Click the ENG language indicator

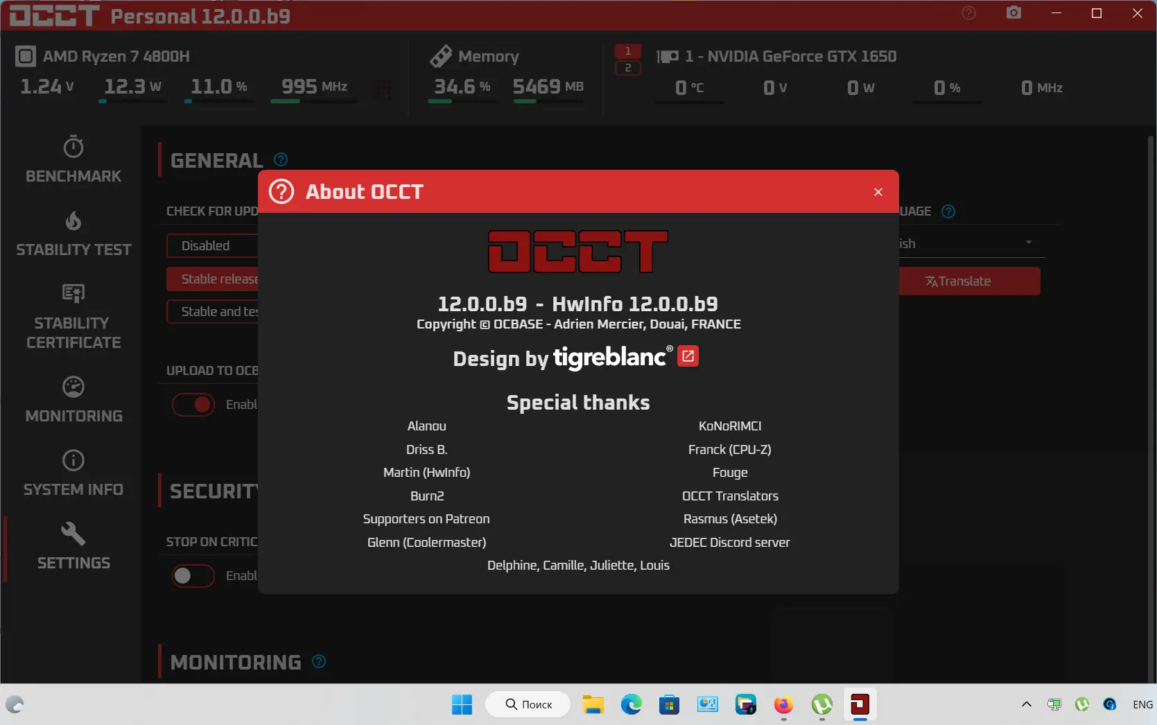1142,704
